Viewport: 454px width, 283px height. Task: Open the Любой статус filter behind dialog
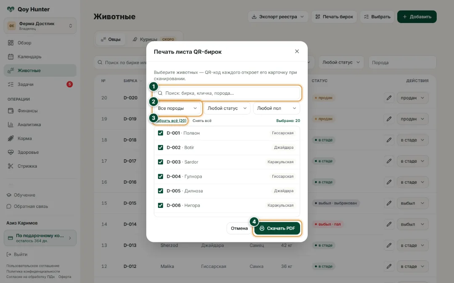341,62
